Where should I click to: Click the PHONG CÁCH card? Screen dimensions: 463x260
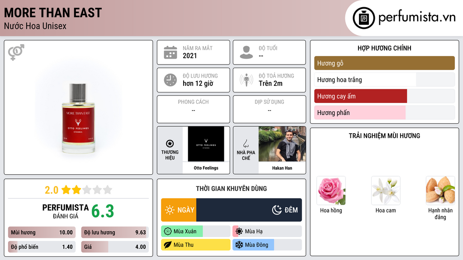click(194, 109)
